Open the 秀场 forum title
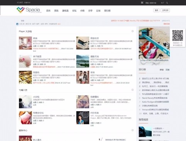The height and width of the screenshot is (141, 186). coord(93,72)
